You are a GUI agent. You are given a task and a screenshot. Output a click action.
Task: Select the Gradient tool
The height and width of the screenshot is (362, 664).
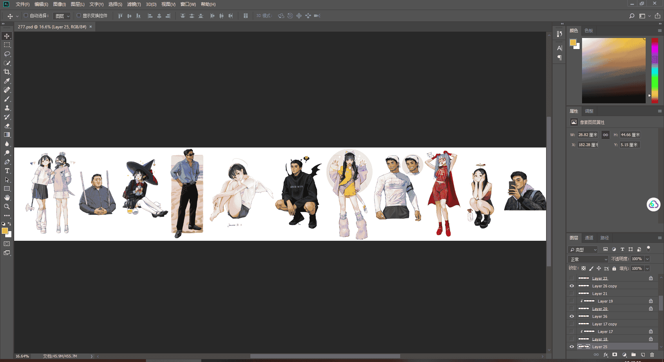point(7,135)
